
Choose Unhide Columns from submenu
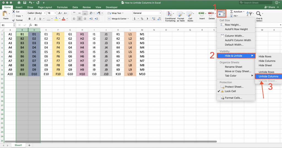point(268,76)
